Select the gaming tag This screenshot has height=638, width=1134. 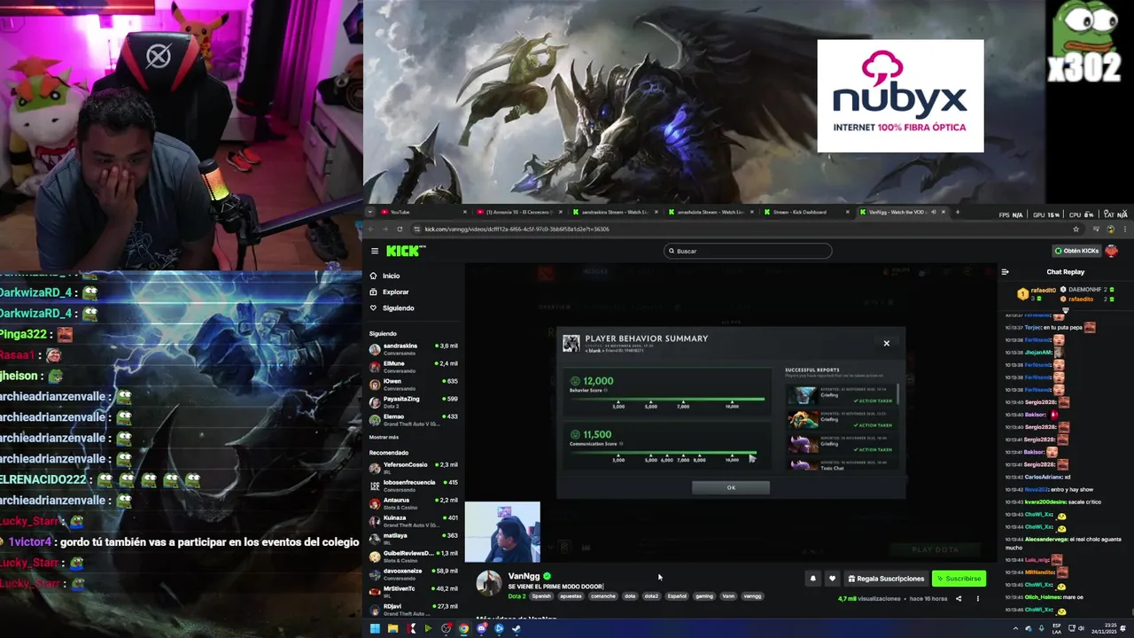[x=704, y=596]
